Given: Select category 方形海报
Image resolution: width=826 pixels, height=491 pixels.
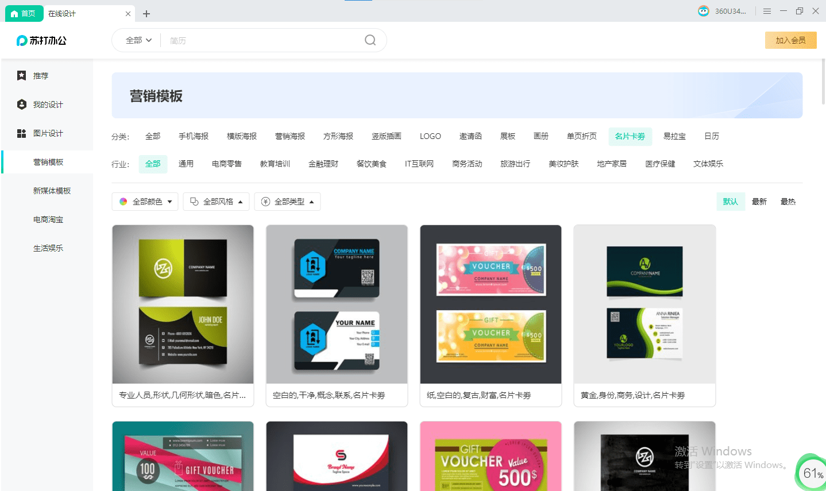Looking at the screenshot, I should (x=338, y=136).
